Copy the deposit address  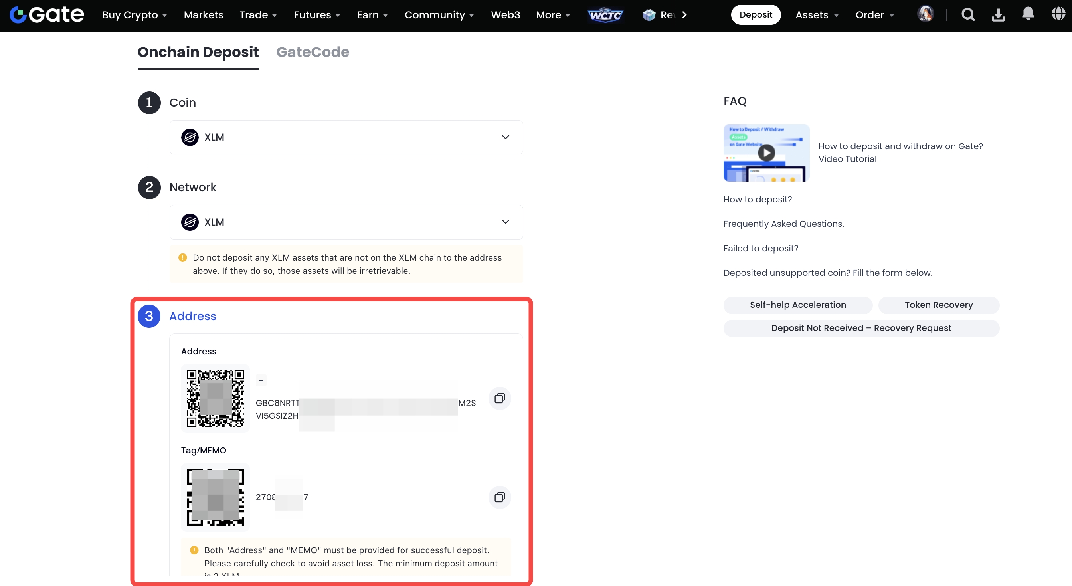click(x=499, y=398)
